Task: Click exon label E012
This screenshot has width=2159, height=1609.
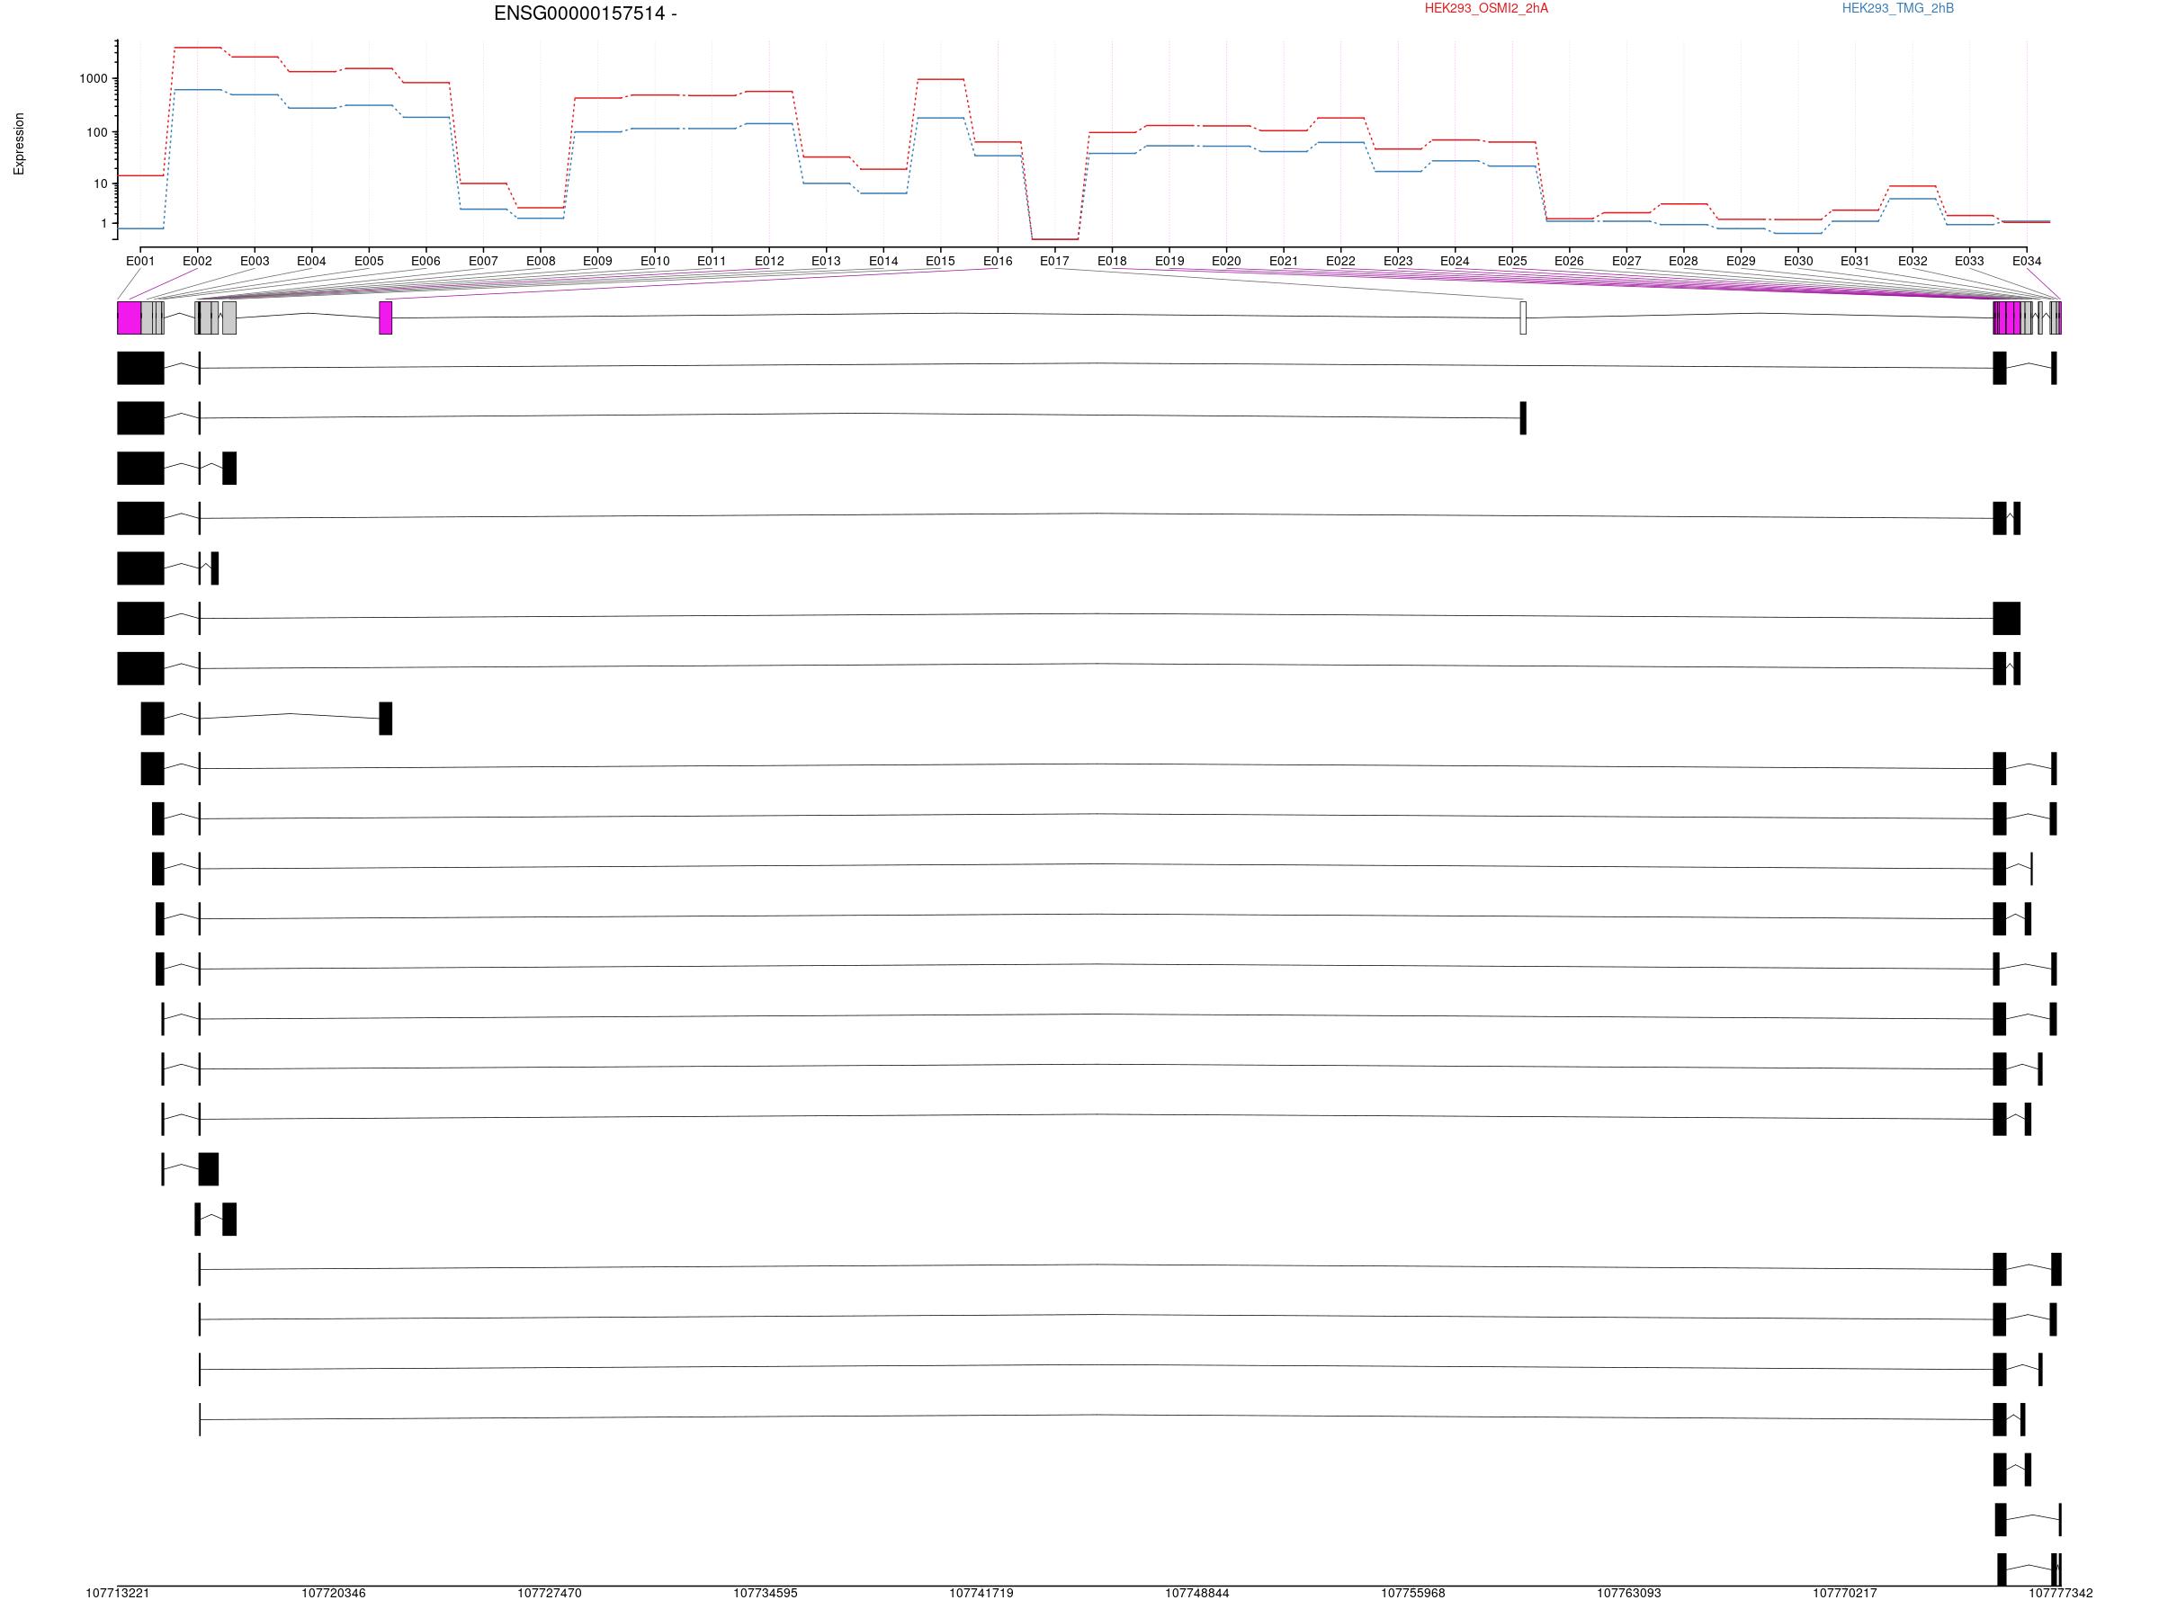Action: coord(769,261)
